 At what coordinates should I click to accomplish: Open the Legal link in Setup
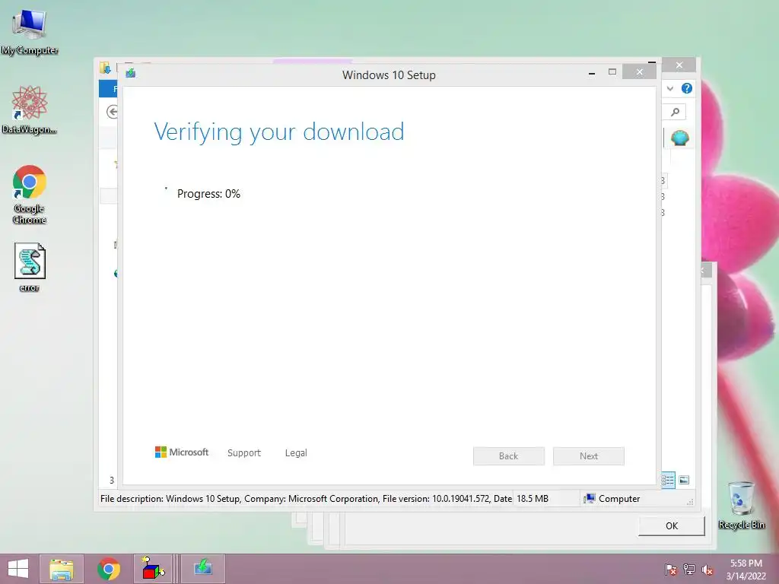(296, 453)
